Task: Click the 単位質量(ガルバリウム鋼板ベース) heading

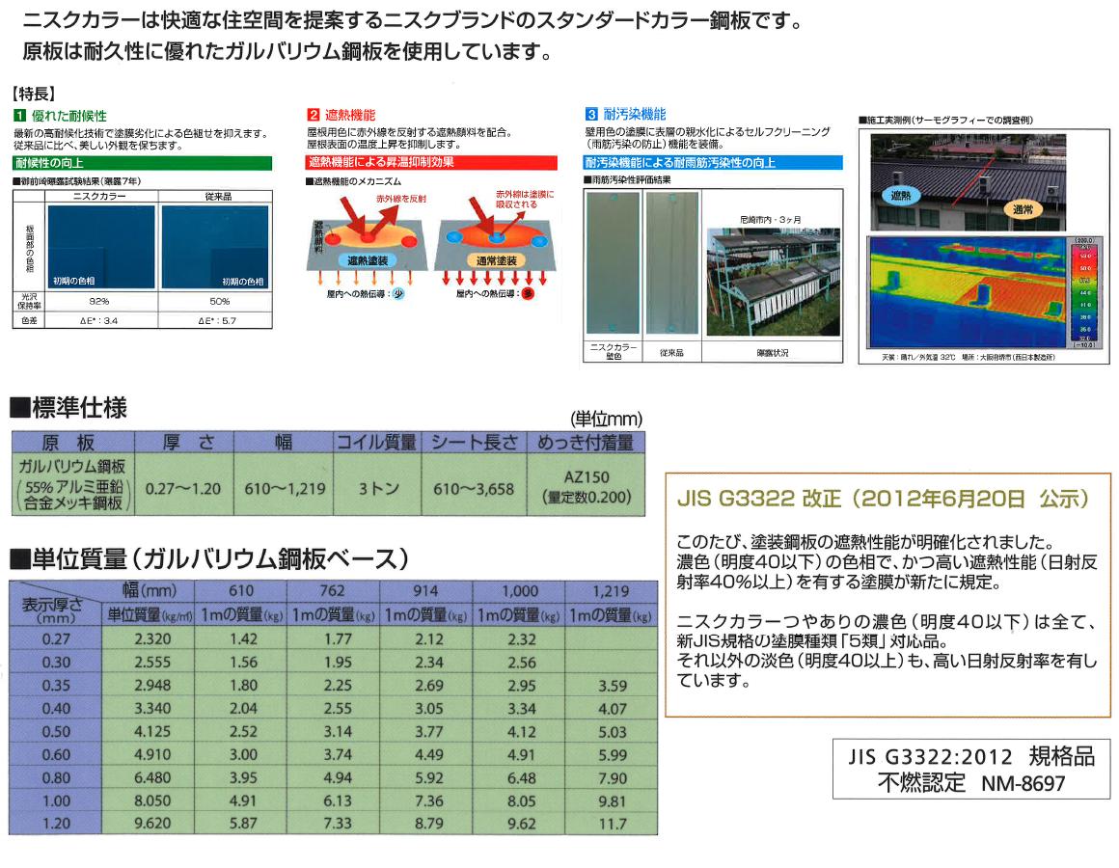Action: [210, 559]
